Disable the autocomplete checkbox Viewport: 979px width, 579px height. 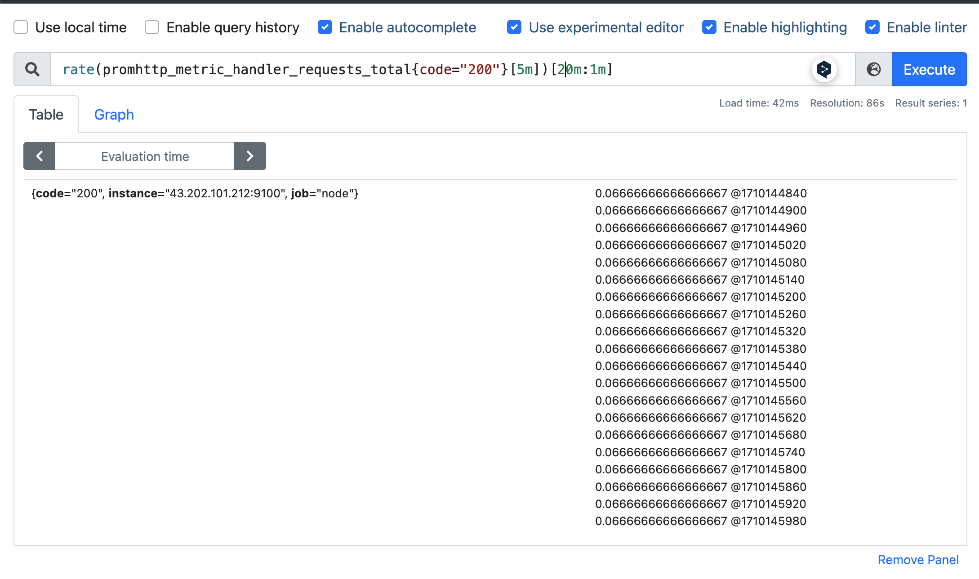click(x=325, y=27)
